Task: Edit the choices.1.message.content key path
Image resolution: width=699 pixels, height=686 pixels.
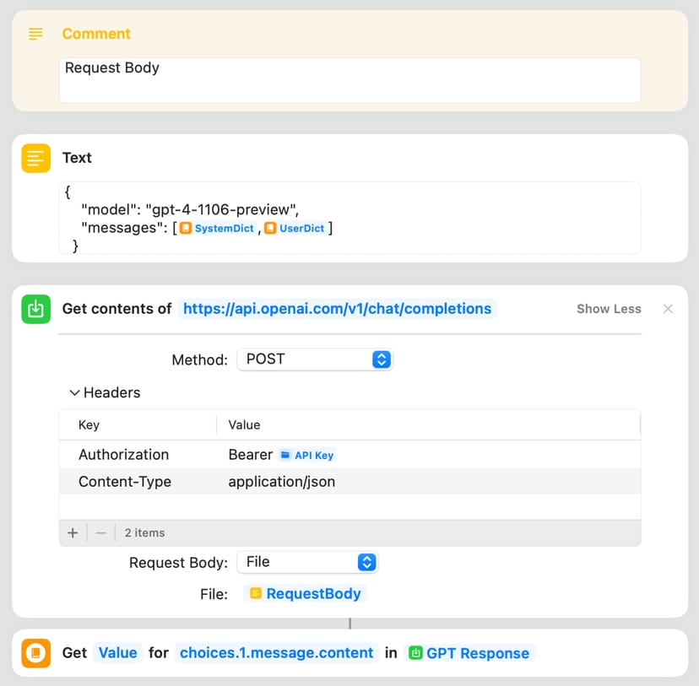Action: [276, 653]
